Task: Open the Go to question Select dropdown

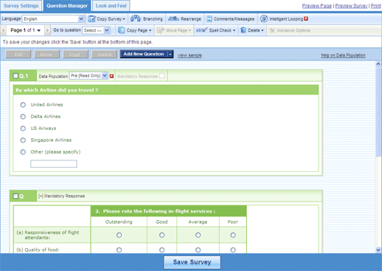Action: click(x=96, y=30)
